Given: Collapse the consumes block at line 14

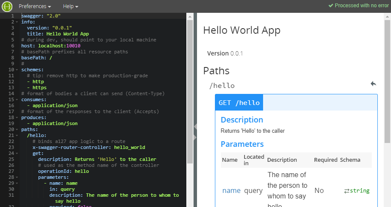Looking at the screenshot, I should [x=17, y=99].
